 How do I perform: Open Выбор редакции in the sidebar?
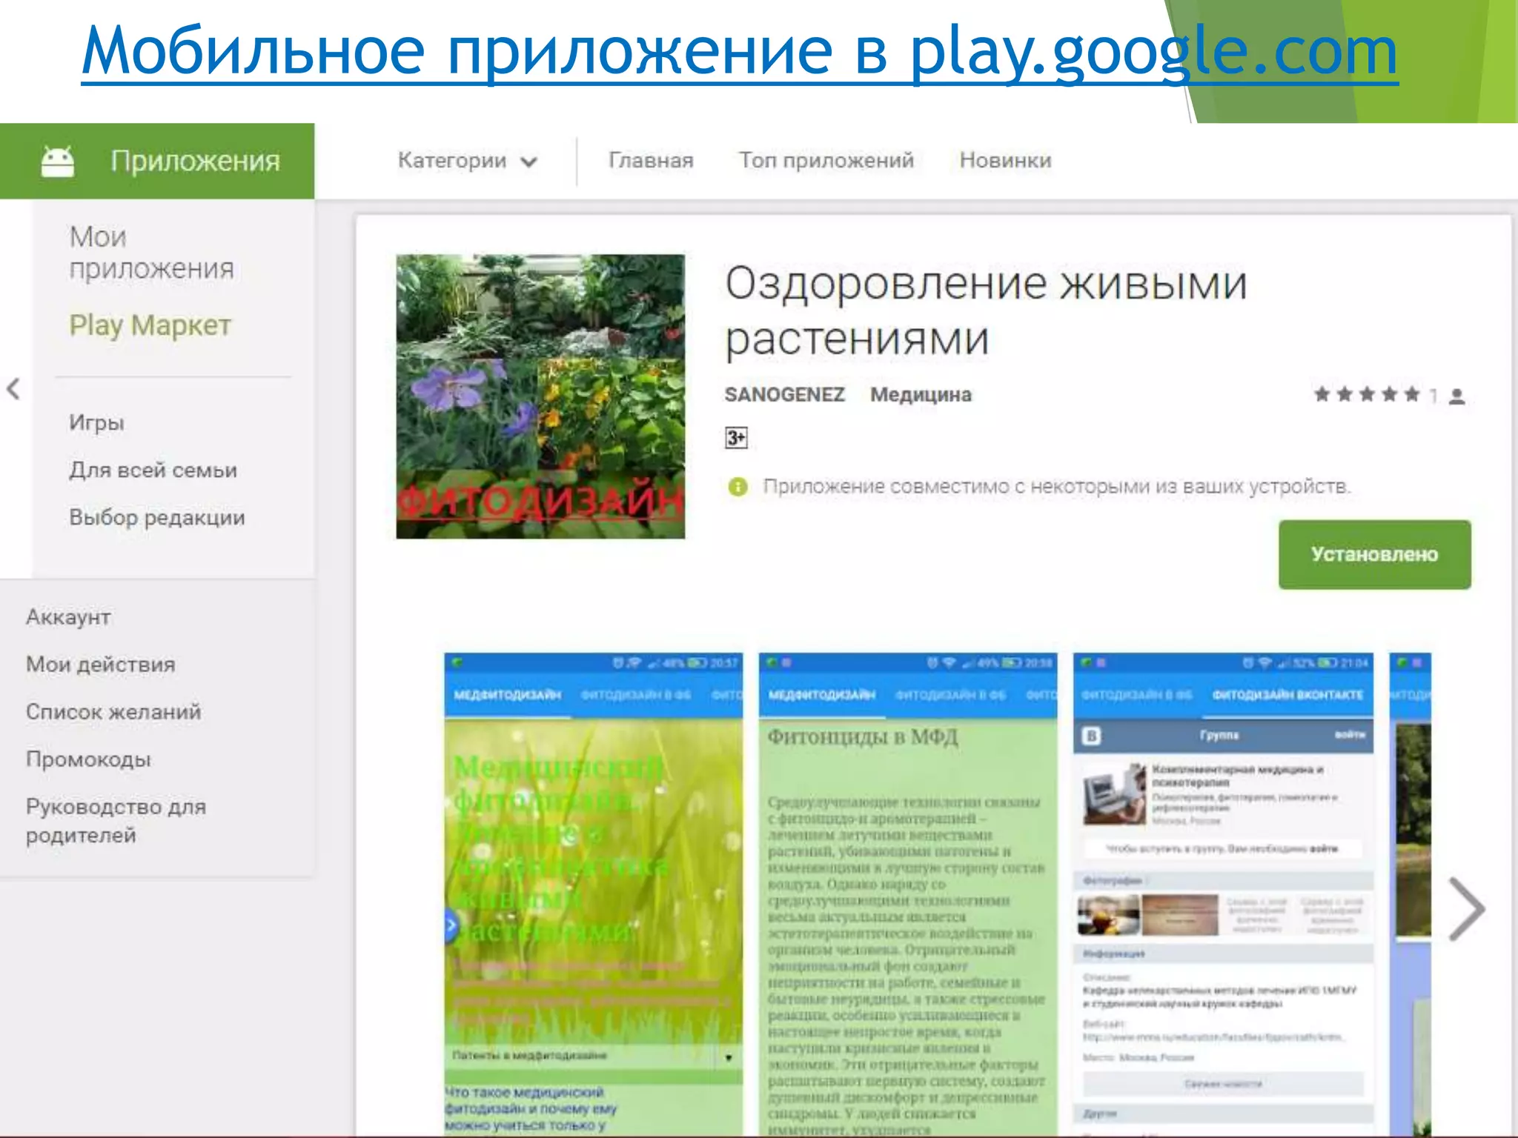156,517
